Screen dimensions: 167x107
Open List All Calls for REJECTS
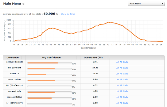(122, 74)
